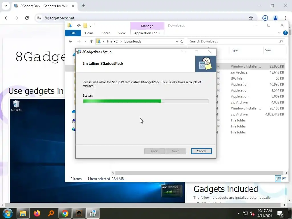
Task: Expand the address bar history dropdown
Action: pos(177,42)
